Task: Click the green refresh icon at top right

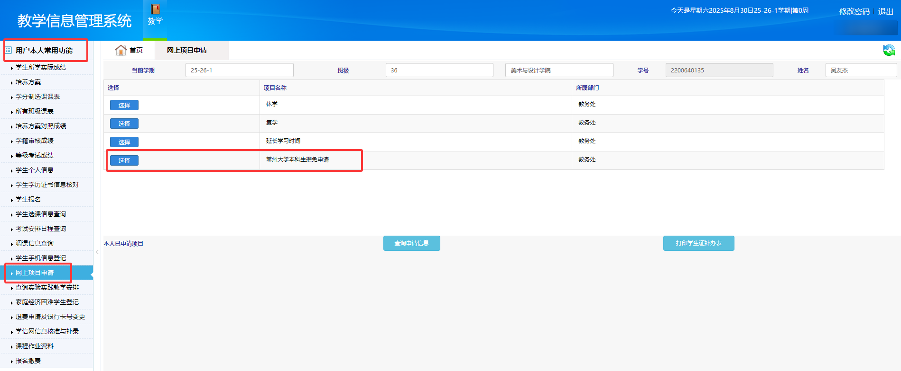Action: (889, 50)
